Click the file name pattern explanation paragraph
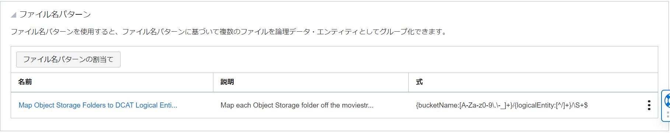This screenshot has width=670, height=133. 229,32
